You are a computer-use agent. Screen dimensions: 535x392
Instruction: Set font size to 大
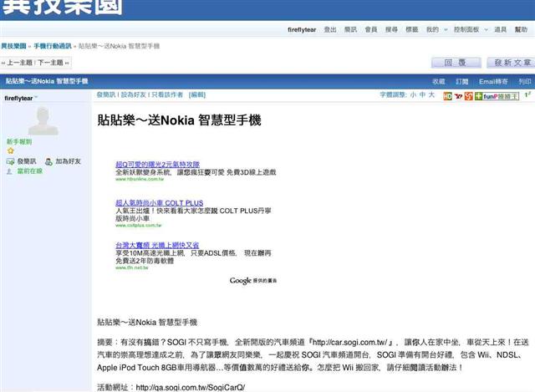431,94
